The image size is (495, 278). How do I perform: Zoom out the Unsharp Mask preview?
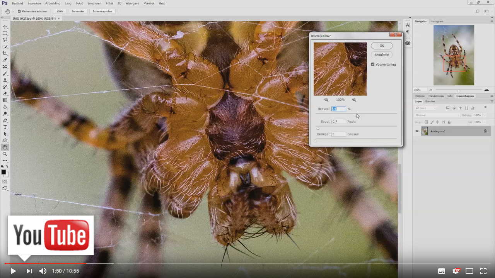326,100
